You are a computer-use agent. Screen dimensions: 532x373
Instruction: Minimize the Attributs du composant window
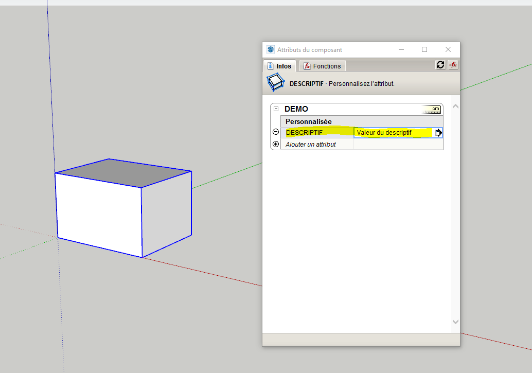click(401, 49)
